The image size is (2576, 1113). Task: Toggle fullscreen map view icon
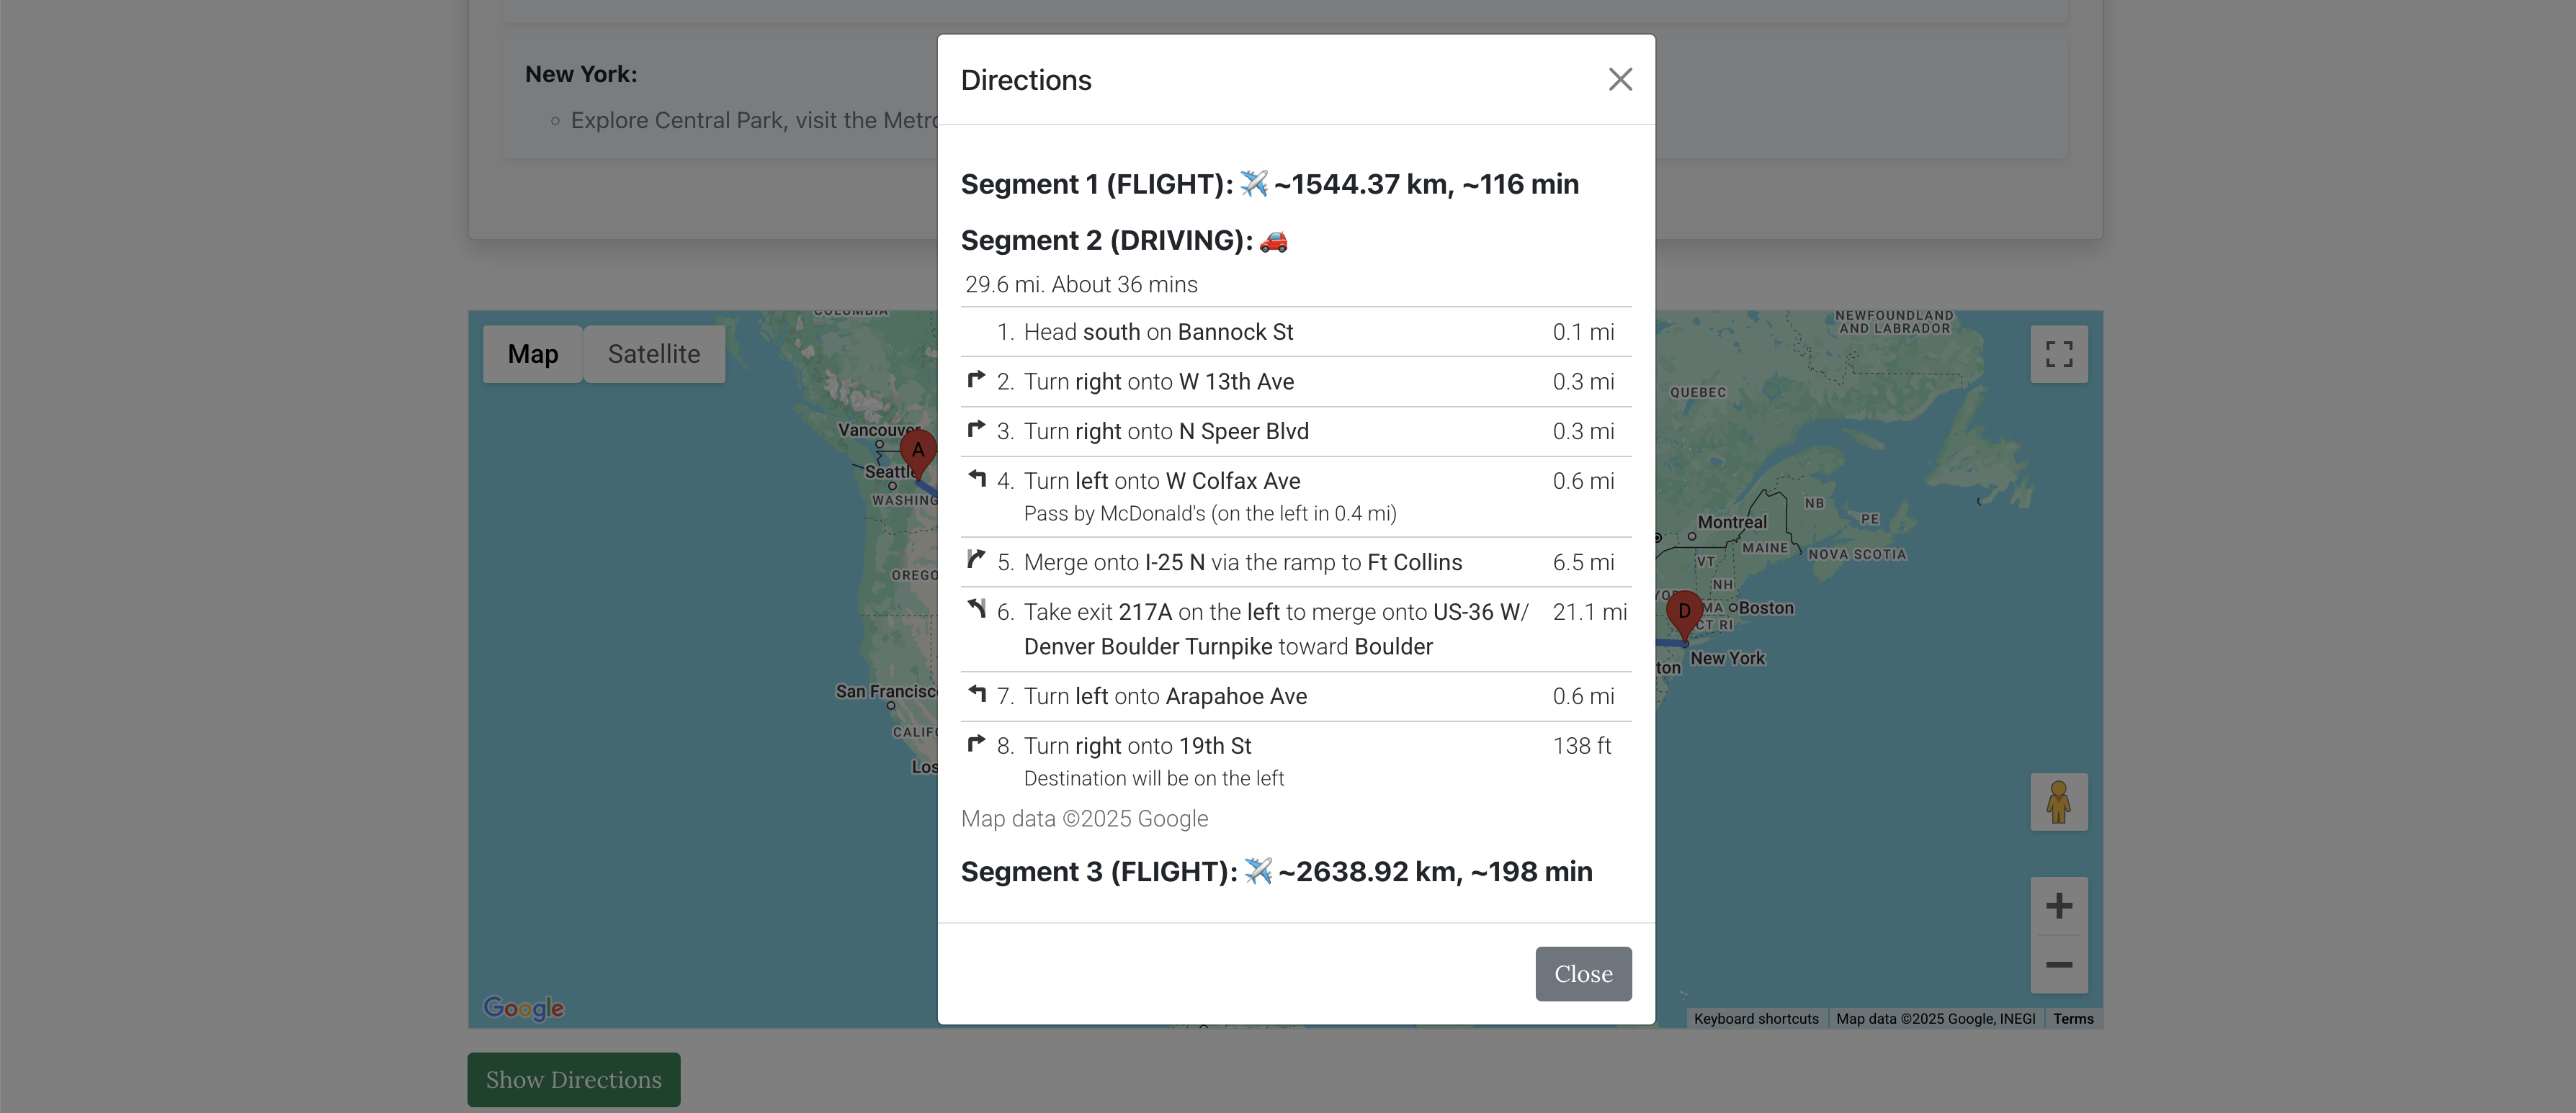pyautogui.click(x=2058, y=353)
